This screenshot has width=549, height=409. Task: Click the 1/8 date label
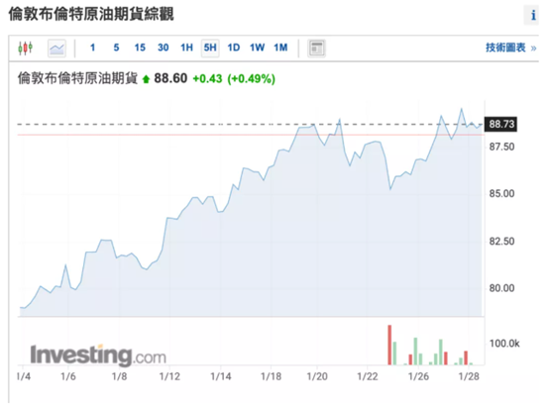(119, 376)
